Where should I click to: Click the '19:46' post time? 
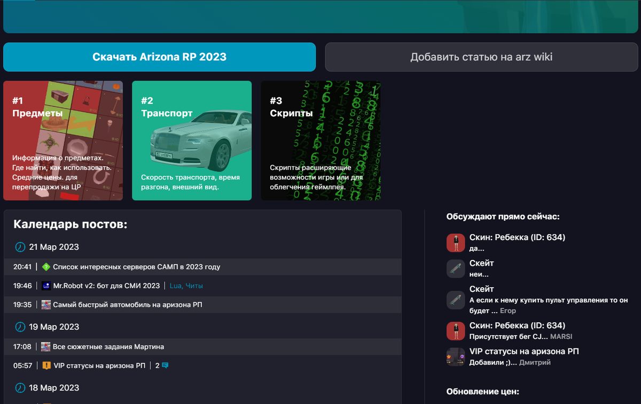click(x=22, y=286)
